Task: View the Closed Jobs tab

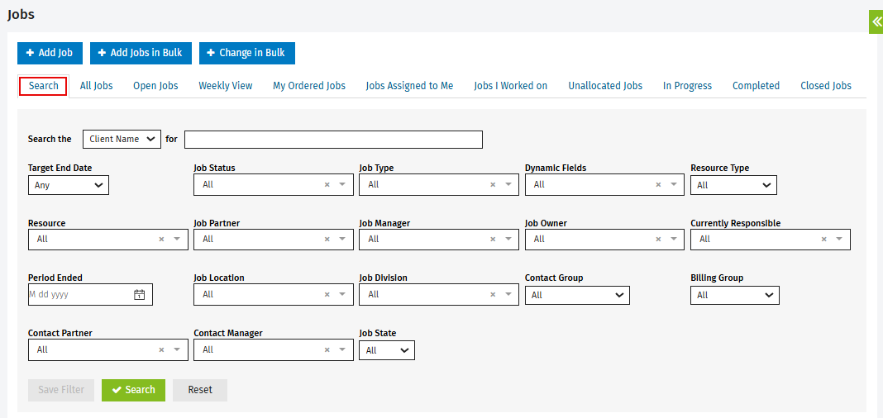Action: (826, 86)
